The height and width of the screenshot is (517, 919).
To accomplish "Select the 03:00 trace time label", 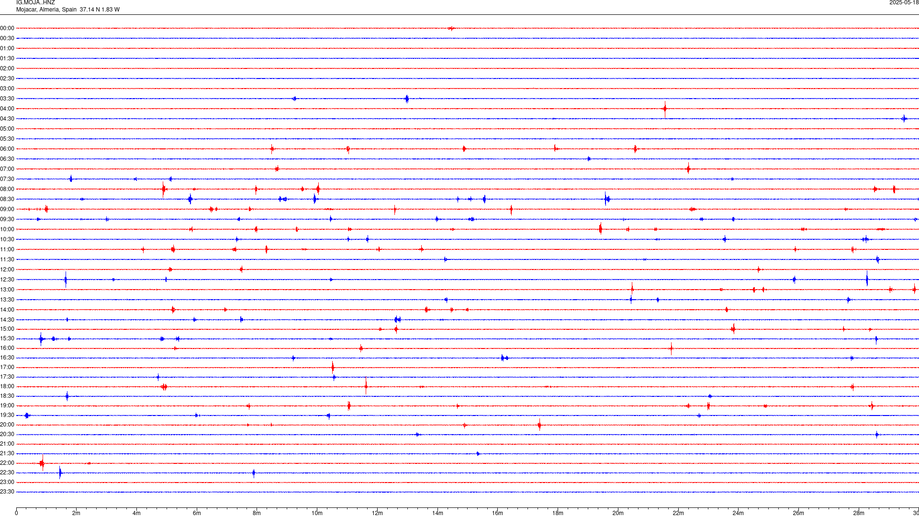I will 7,89.
